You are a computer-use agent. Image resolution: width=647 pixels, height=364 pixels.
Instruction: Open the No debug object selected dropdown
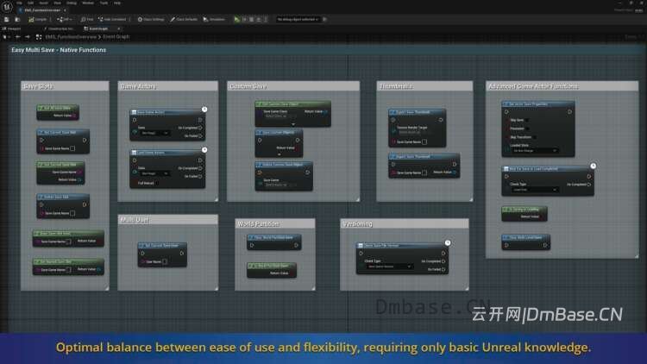[298, 19]
